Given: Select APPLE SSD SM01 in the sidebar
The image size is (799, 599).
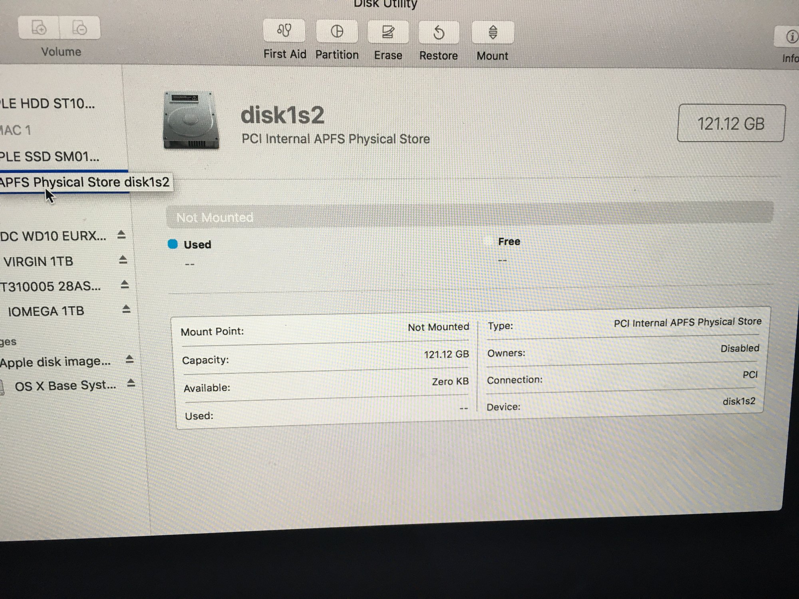Looking at the screenshot, I should pyautogui.click(x=50, y=157).
